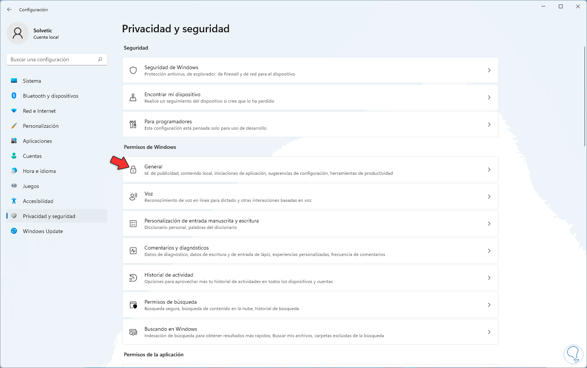Click the back arrow button
587x368 pixels.
(x=9, y=9)
